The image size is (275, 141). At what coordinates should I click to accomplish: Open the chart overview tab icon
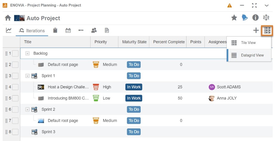[9, 30]
